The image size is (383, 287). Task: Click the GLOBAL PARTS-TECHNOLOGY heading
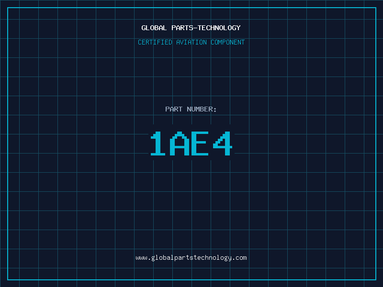(x=191, y=28)
